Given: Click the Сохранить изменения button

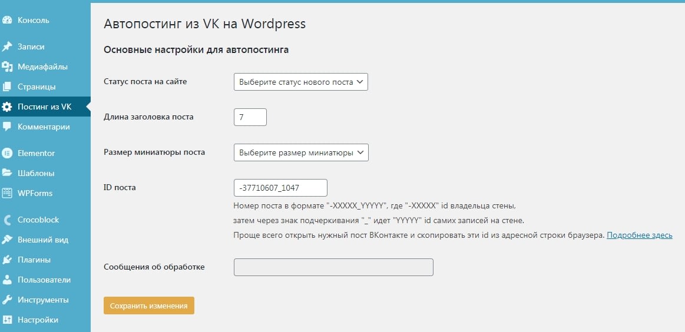Looking at the screenshot, I should (x=149, y=306).
